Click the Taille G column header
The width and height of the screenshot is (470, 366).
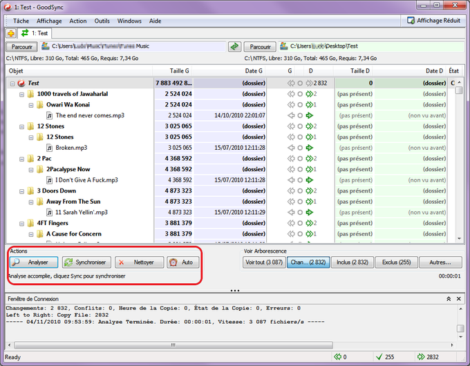173,71
